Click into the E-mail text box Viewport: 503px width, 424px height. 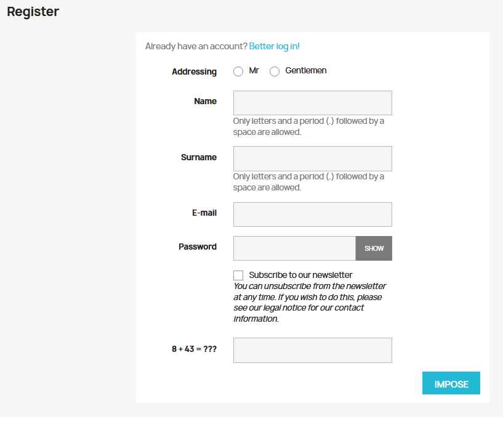coord(312,214)
